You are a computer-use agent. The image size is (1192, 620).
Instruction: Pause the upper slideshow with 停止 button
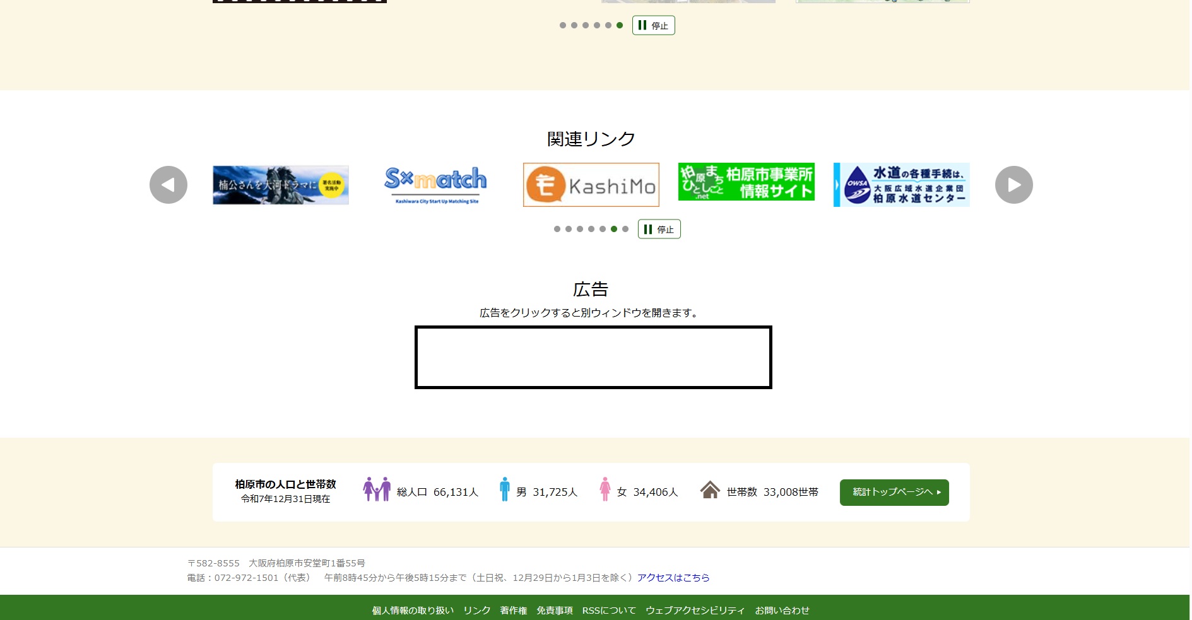[653, 25]
